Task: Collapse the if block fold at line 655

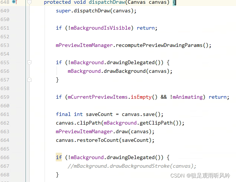Action: [29, 62]
